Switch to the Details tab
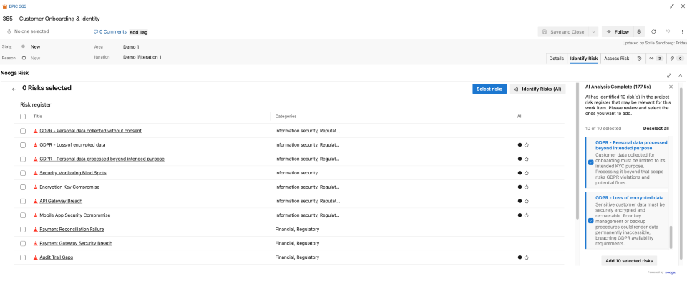 (556, 58)
